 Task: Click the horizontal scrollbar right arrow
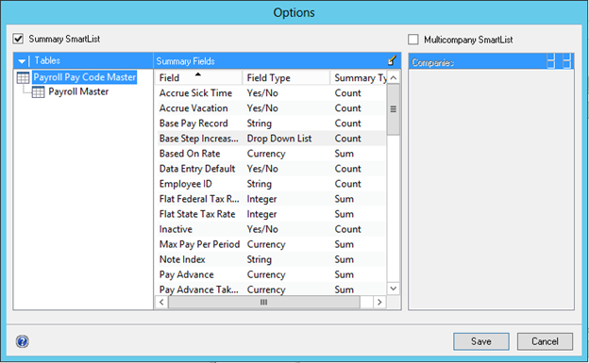pos(379,302)
